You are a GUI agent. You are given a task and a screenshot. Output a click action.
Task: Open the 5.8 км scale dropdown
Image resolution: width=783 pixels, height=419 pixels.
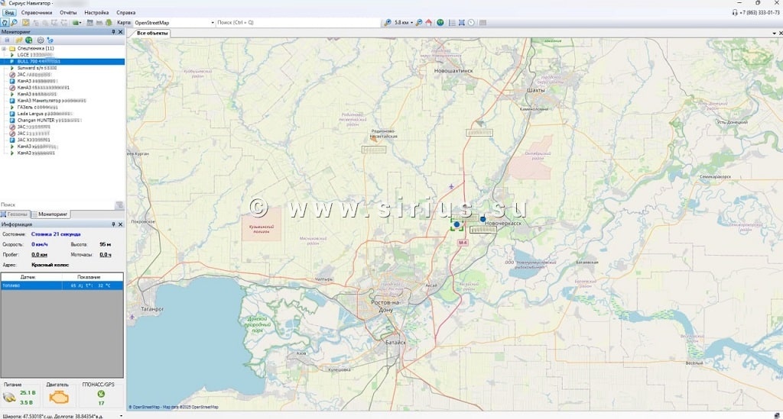pyautogui.click(x=411, y=23)
